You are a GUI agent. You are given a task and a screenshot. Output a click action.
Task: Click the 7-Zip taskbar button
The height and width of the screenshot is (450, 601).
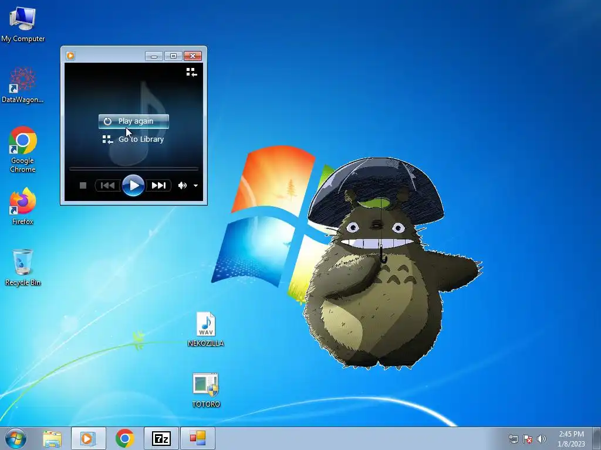(161, 438)
